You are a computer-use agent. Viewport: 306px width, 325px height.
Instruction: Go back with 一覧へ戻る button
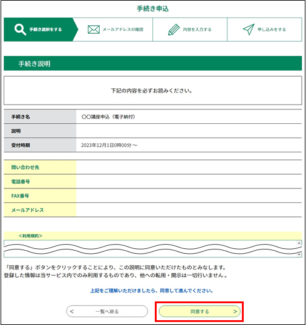[x=107, y=311]
